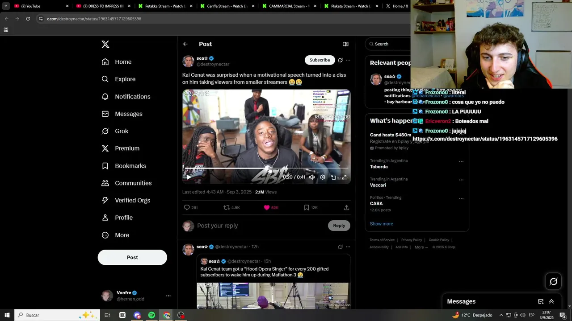The image size is (572, 321).
Task: Click the browser address bar URL
Action: pos(94,19)
